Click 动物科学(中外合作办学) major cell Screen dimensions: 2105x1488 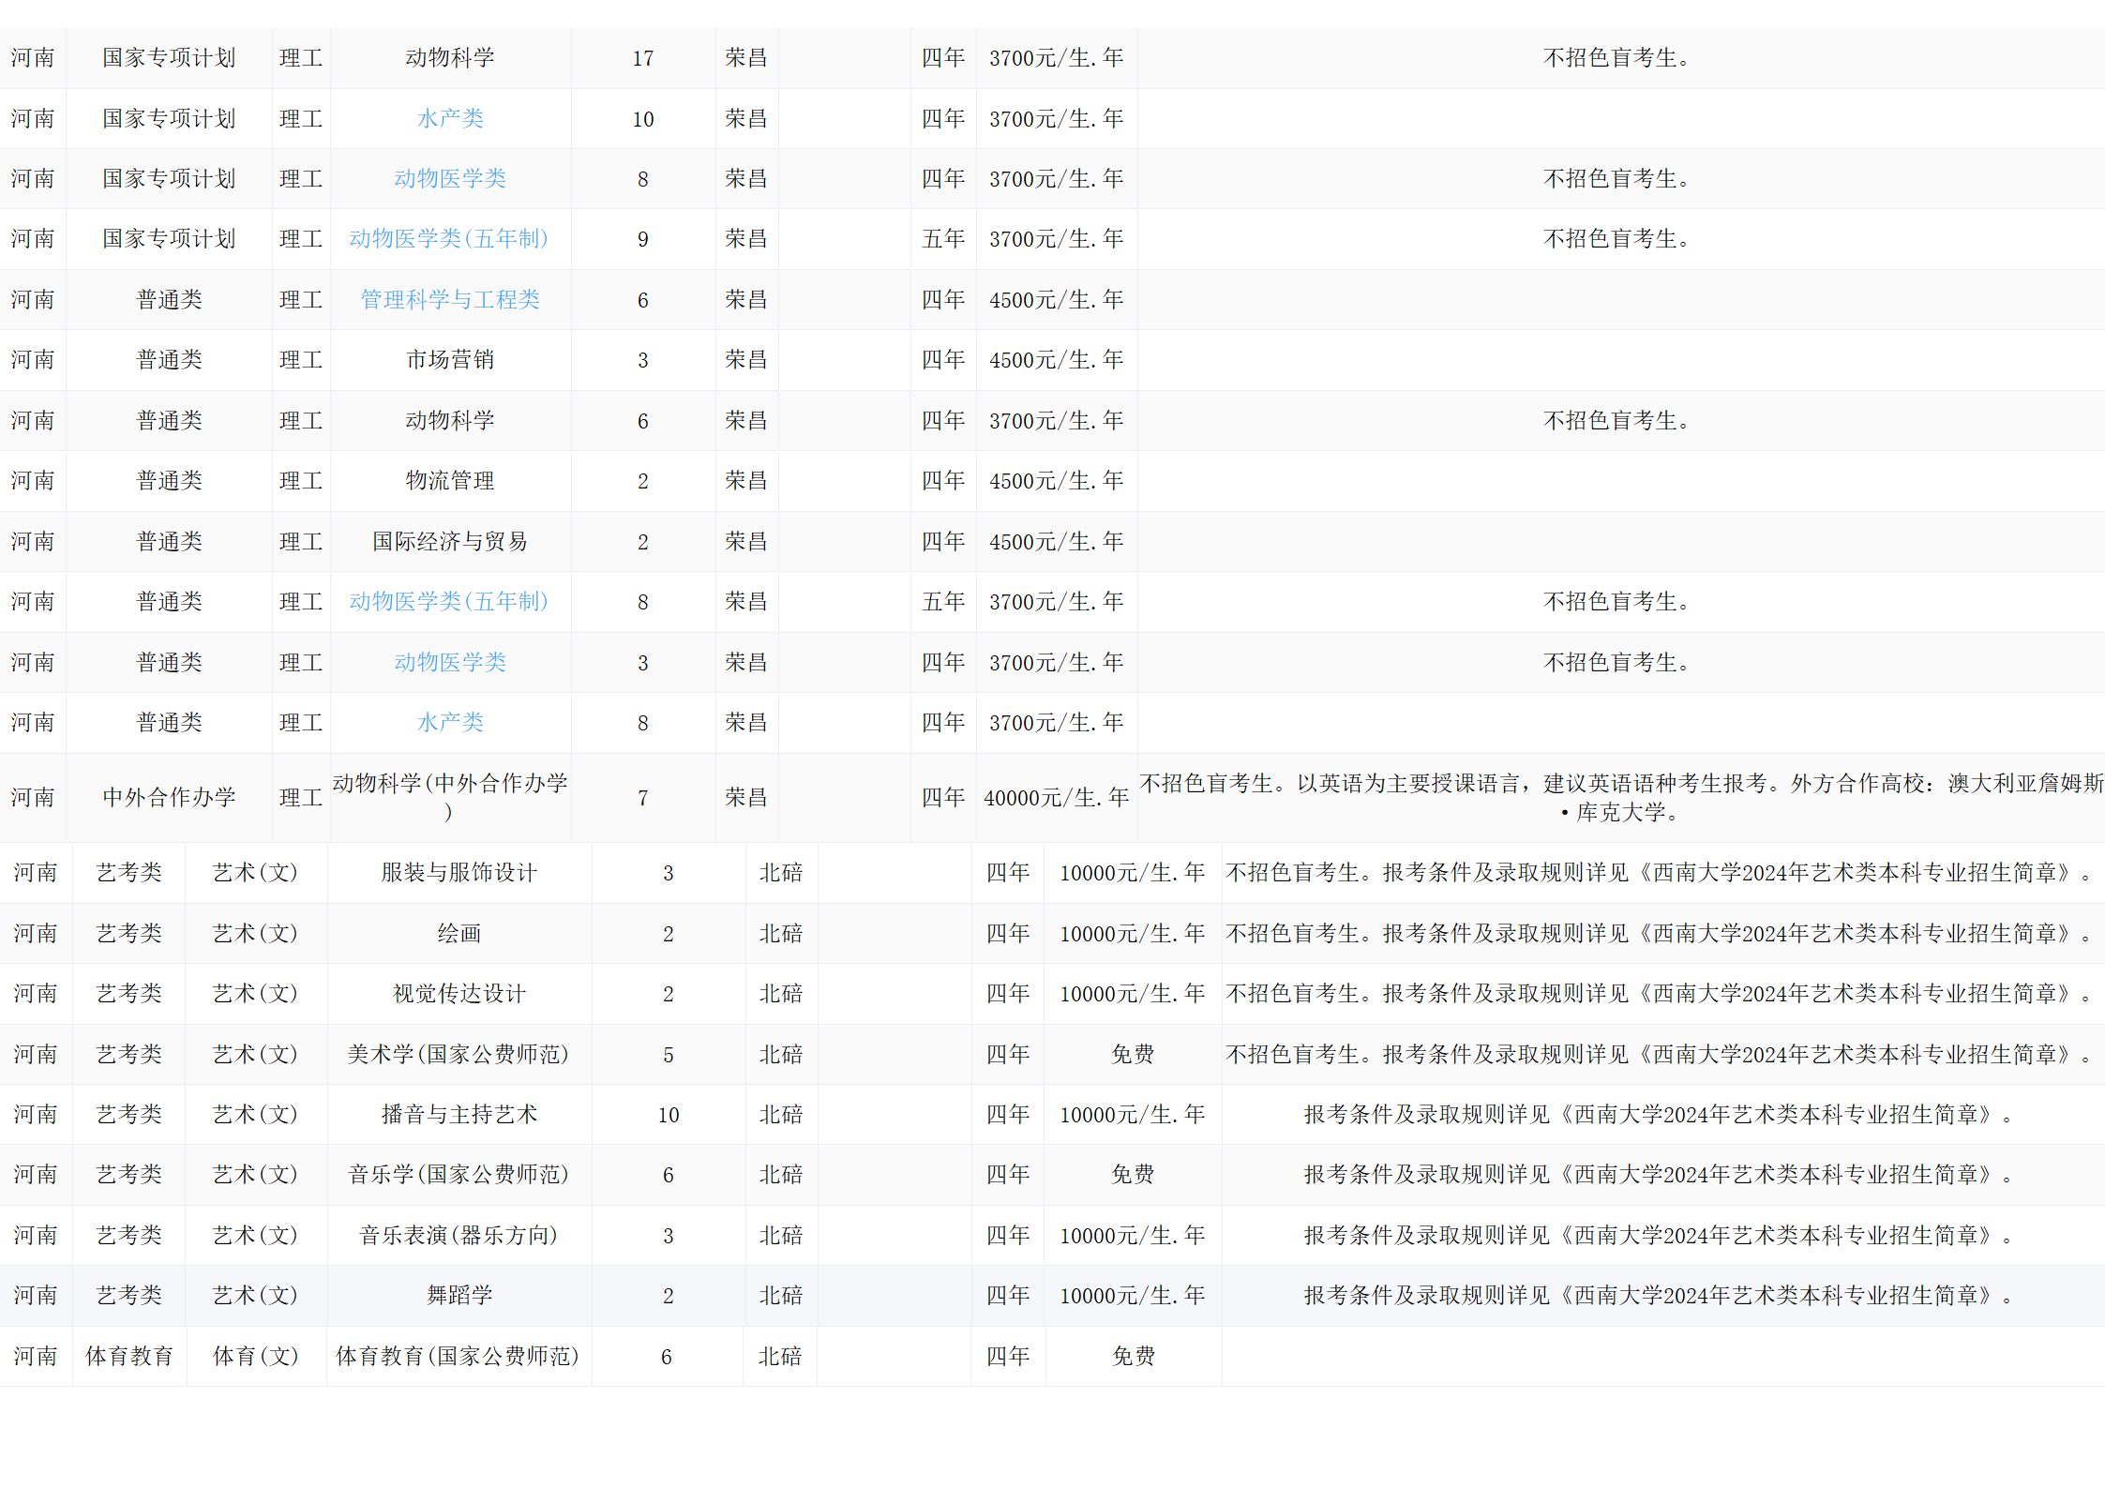tap(450, 797)
